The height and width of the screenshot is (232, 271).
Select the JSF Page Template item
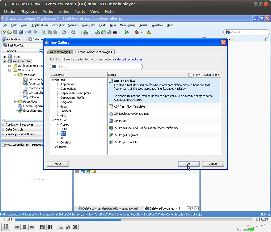tap(126, 142)
